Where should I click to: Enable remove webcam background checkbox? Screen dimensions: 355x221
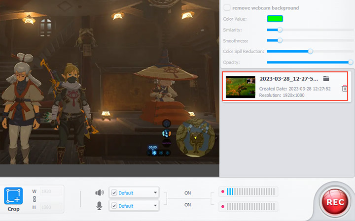pyautogui.click(x=227, y=8)
